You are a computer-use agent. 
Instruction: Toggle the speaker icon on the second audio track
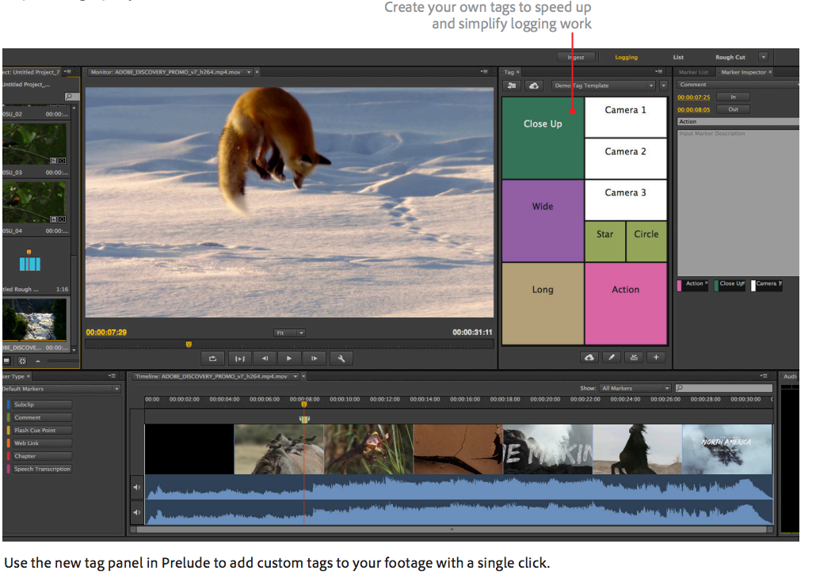[136, 512]
